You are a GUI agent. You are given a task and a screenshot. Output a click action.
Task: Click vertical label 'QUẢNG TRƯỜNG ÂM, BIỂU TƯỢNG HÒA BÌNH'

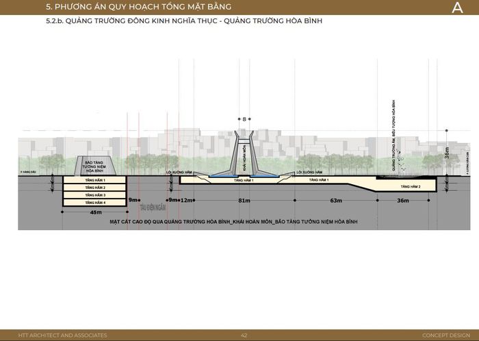pyautogui.click(x=394, y=135)
